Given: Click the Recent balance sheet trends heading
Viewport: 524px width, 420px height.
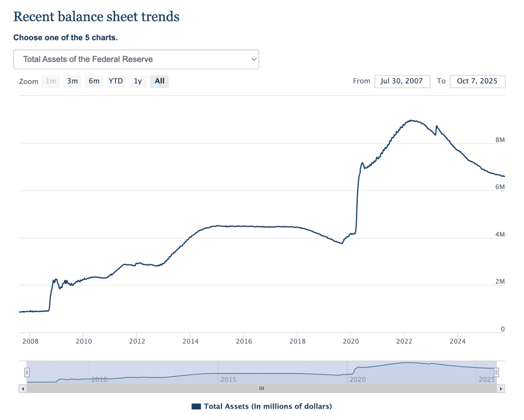Looking at the screenshot, I should point(97,17).
